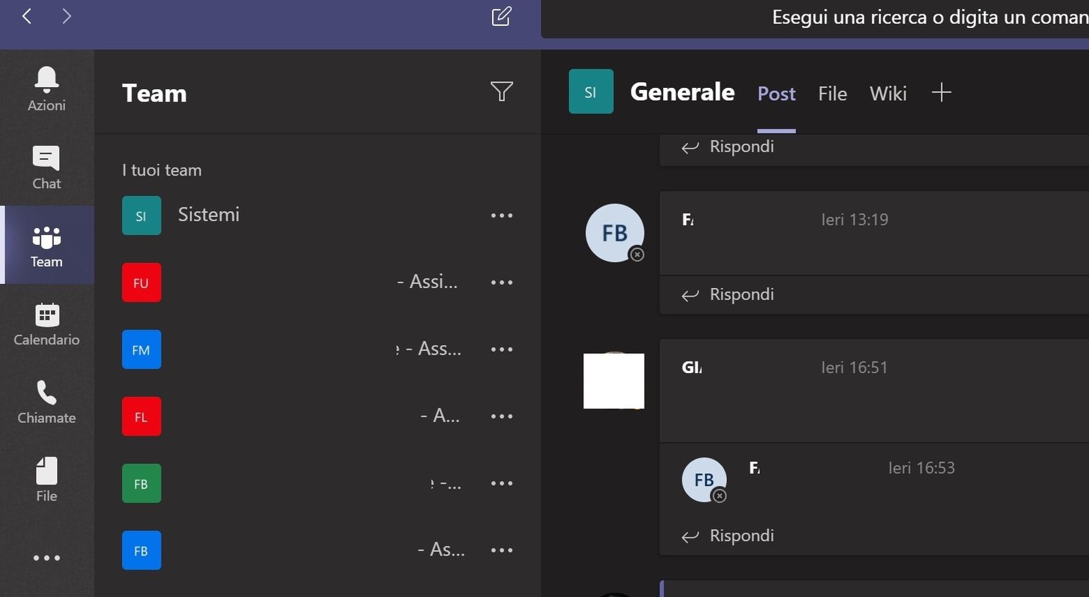Click the SI channel header avatar
Viewport: 1089px width, 597px height.
tap(591, 91)
